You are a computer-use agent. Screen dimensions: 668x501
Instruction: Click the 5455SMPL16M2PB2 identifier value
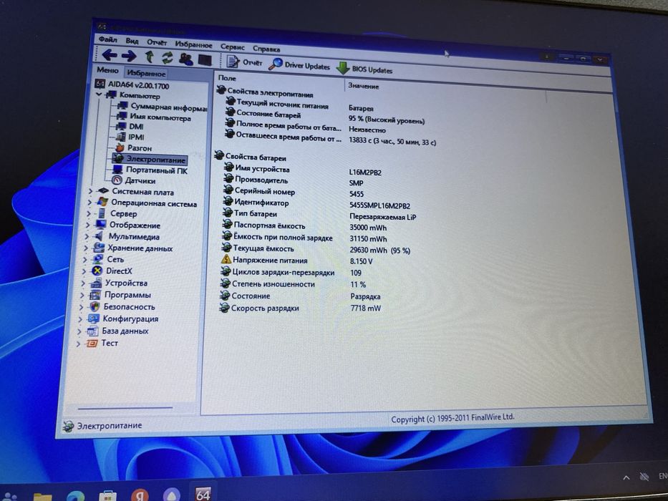pos(380,206)
